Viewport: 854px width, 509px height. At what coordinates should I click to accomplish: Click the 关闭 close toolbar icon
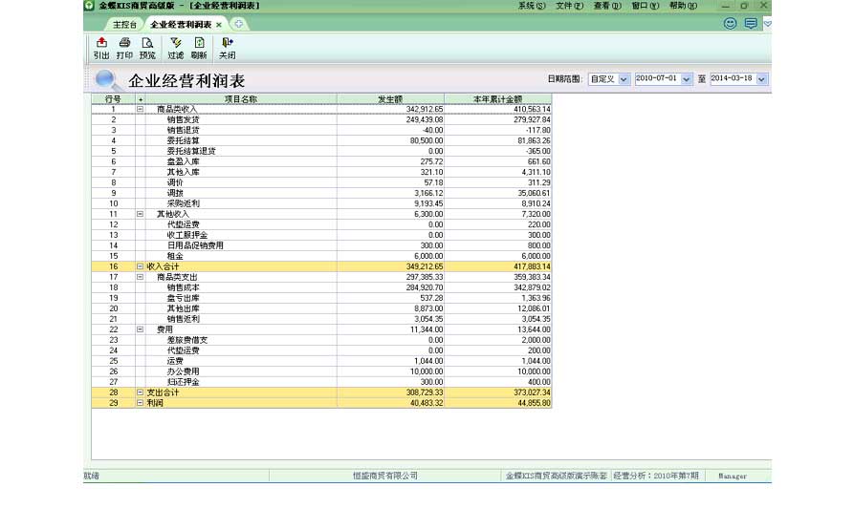coord(227,48)
